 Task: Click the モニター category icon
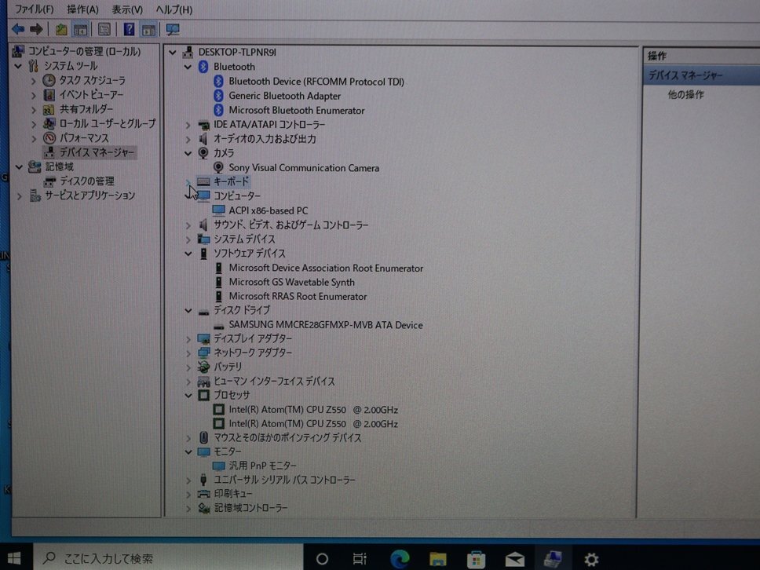coord(203,451)
